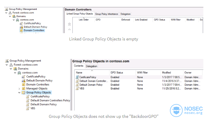Click the CertificatePolicy icon in Contents list

tap(77, 77)
